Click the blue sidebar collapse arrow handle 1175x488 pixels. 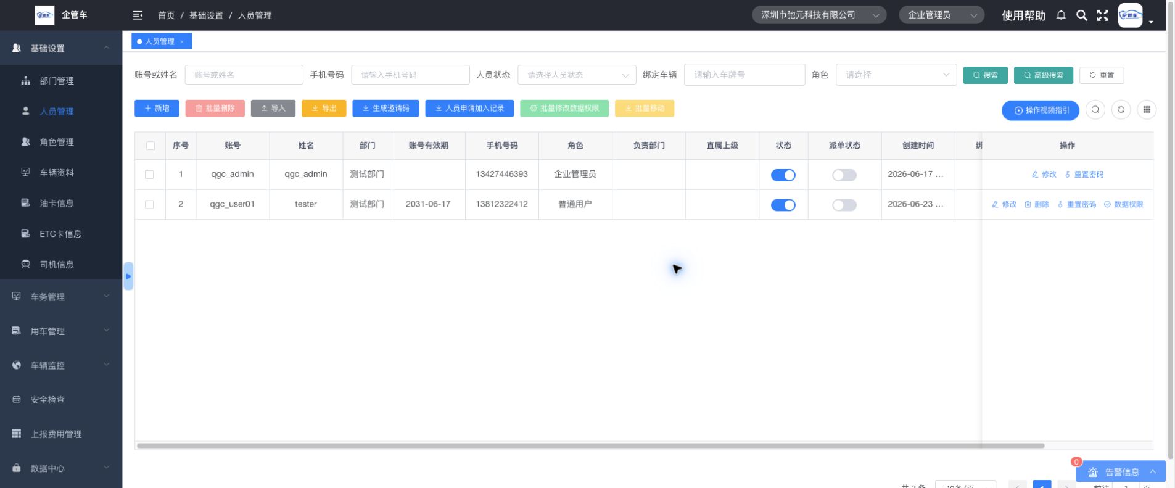click(x=128, y=276)
